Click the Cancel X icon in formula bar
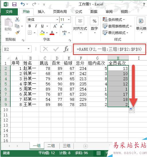The width and height of the screenshot is (147, 157). 45,49
